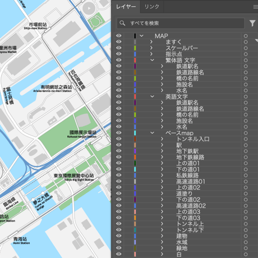Image resolution: width=258 pixels, height=258 pixels.
Task: Hide the スケールバー layer
Action: click(118, 48)
